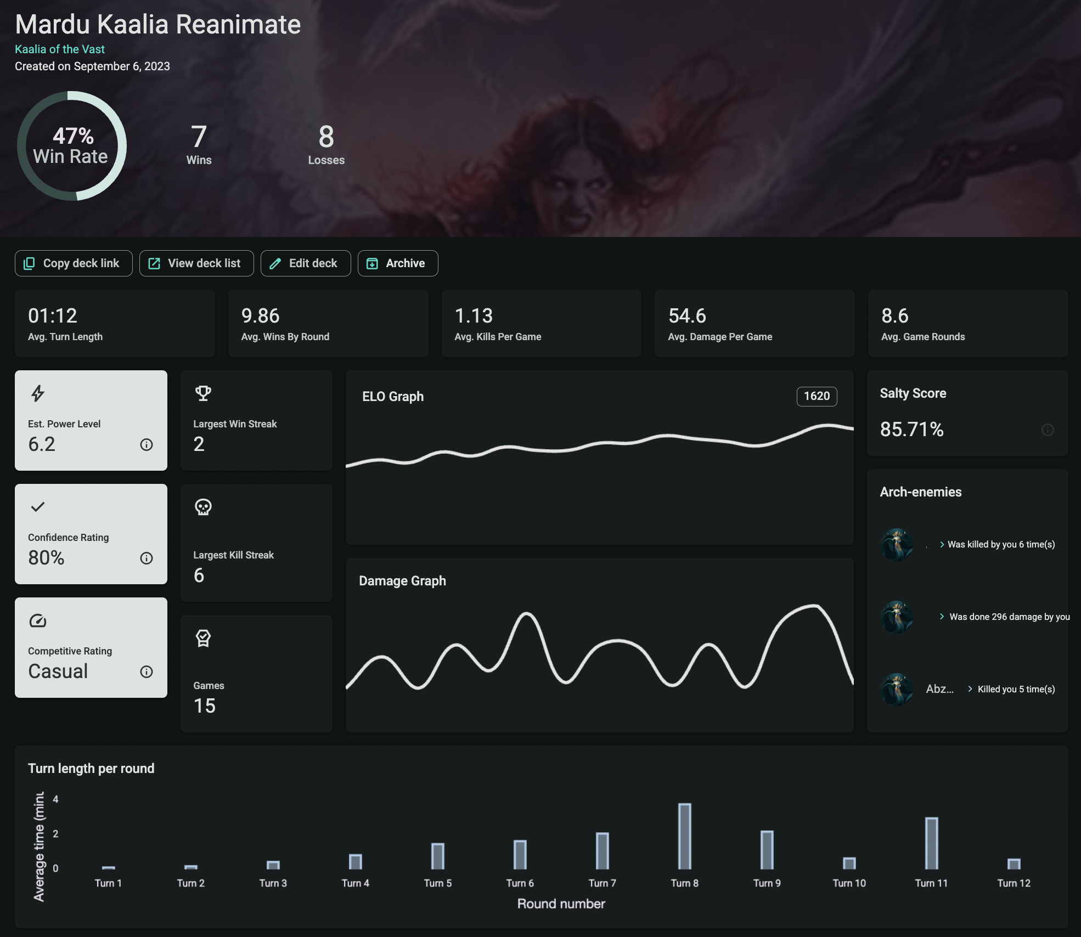Click the trophy icon for Largest Win Streak
Image resolution: width=1081 pixels, height=937 pixels.
point(203,393)
